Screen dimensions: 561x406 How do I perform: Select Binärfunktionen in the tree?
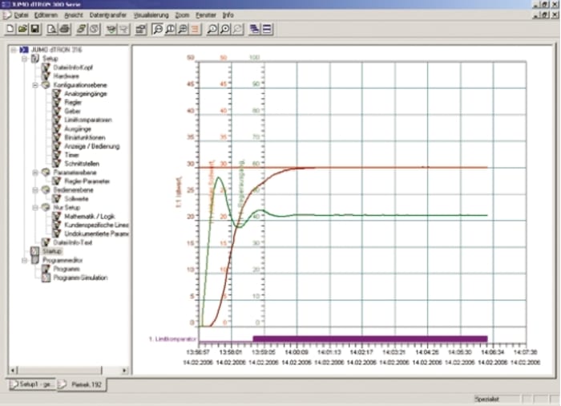pyautogui.click(x=85, y=137)
